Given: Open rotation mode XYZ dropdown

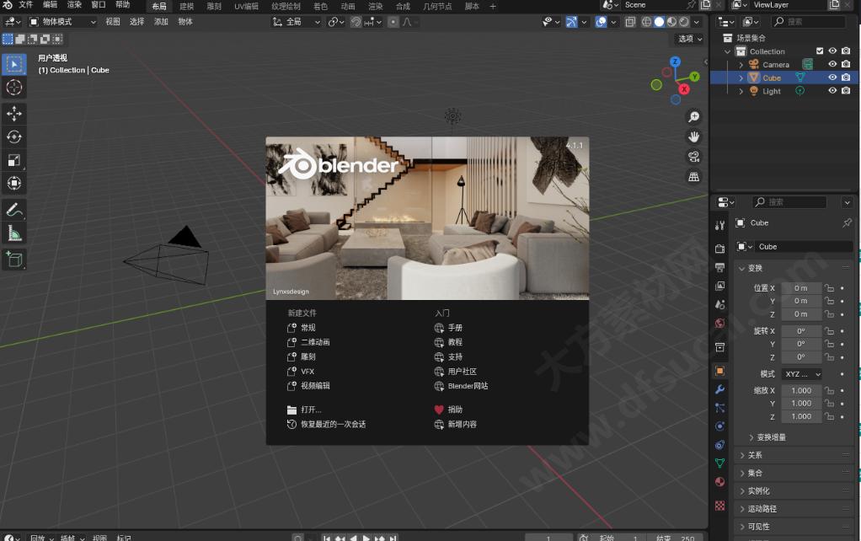Looking at the screenshot, I should (803, 374).
